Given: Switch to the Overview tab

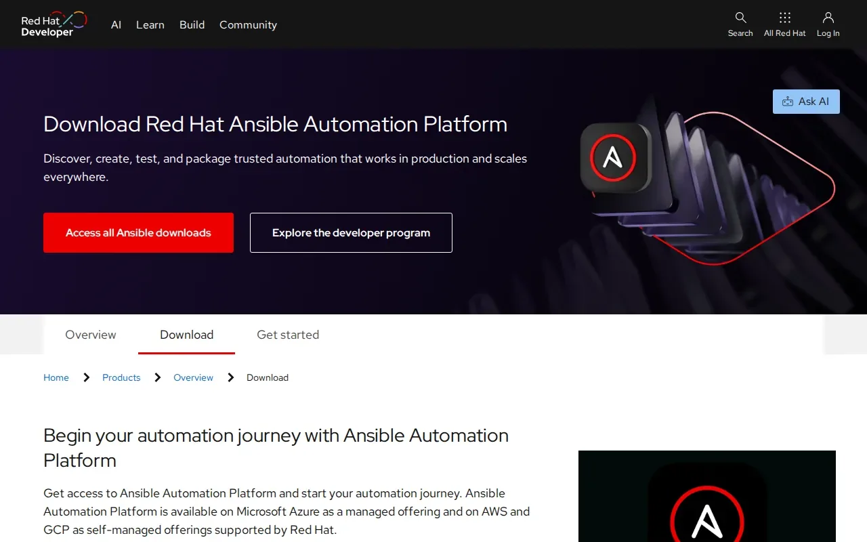Looking at the screenshot, I should (91, 335).
